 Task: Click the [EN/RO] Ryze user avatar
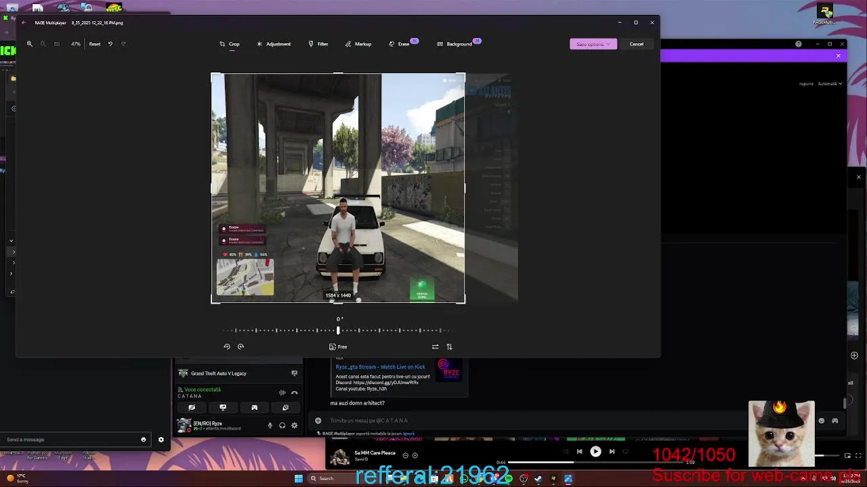(x=184, y=425)
